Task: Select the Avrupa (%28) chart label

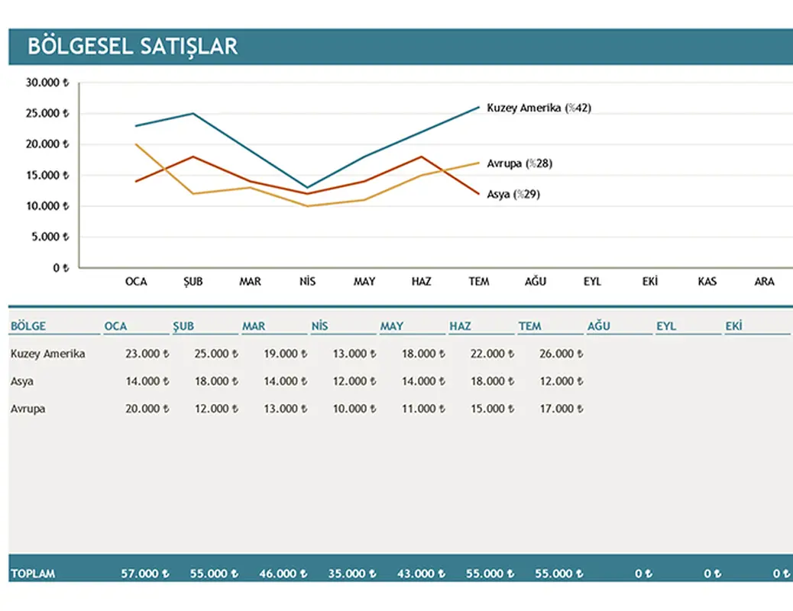Action: point(519,163)
